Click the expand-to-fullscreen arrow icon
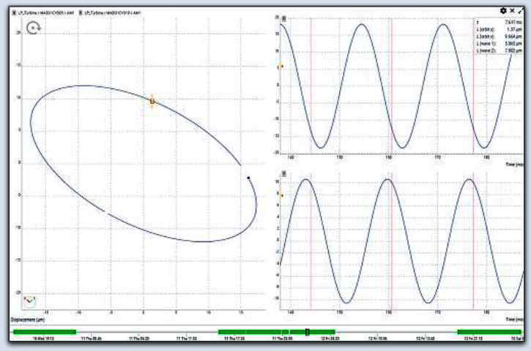 click(x=521, y=10)
